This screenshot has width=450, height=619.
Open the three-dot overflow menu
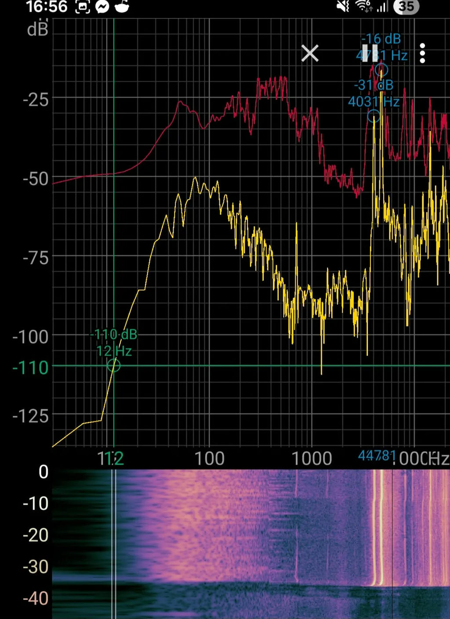pyautogui.click(x=422, y=54)
